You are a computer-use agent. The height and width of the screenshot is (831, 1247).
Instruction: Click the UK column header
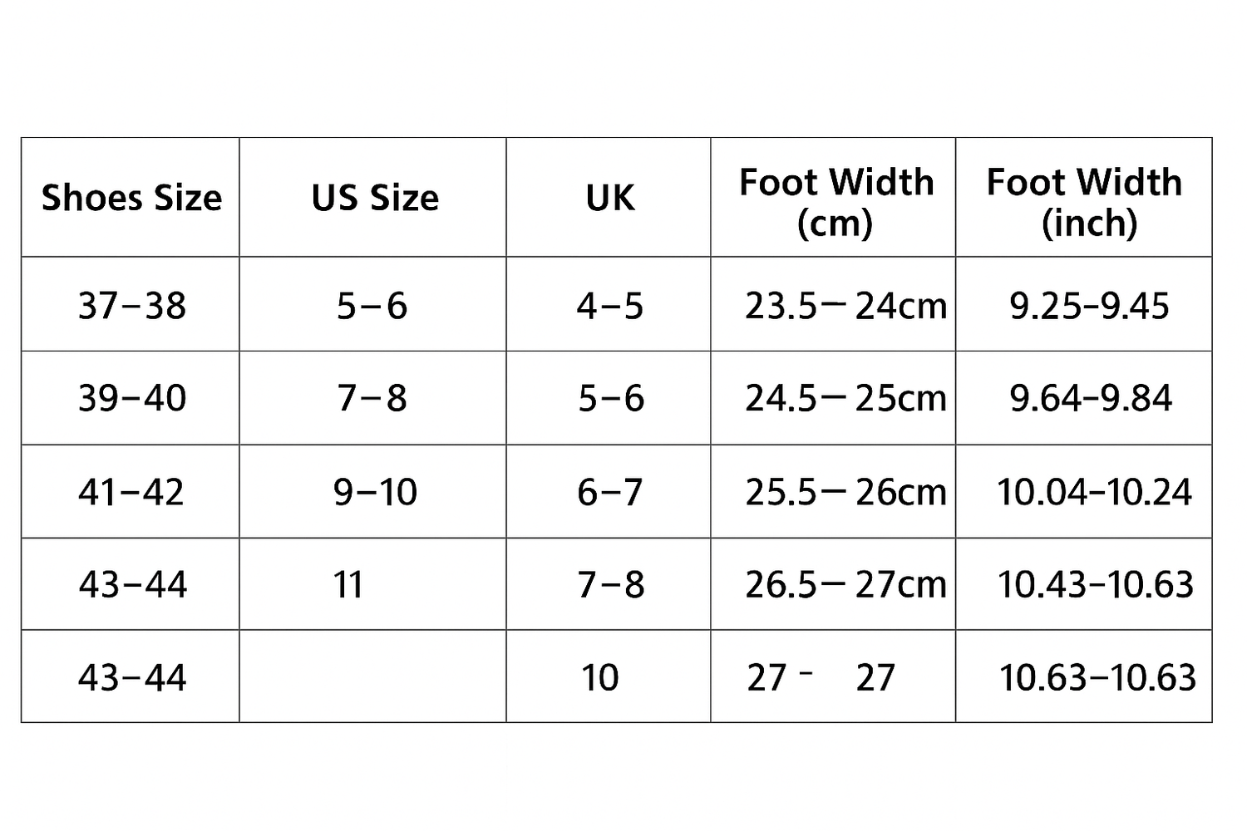[x=610, y=198]
